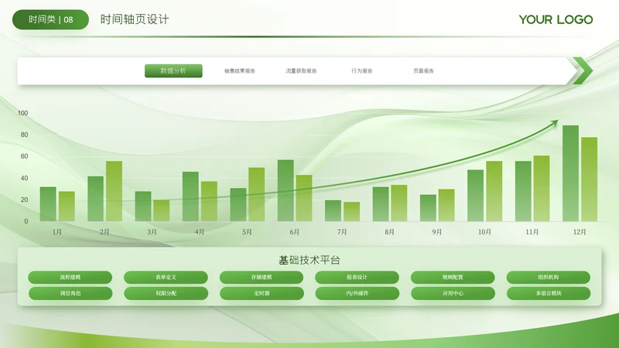Click the upward trend arrow tip
Image resolution: width=619 pixels, height=348 pixels.
click(554, 121)
